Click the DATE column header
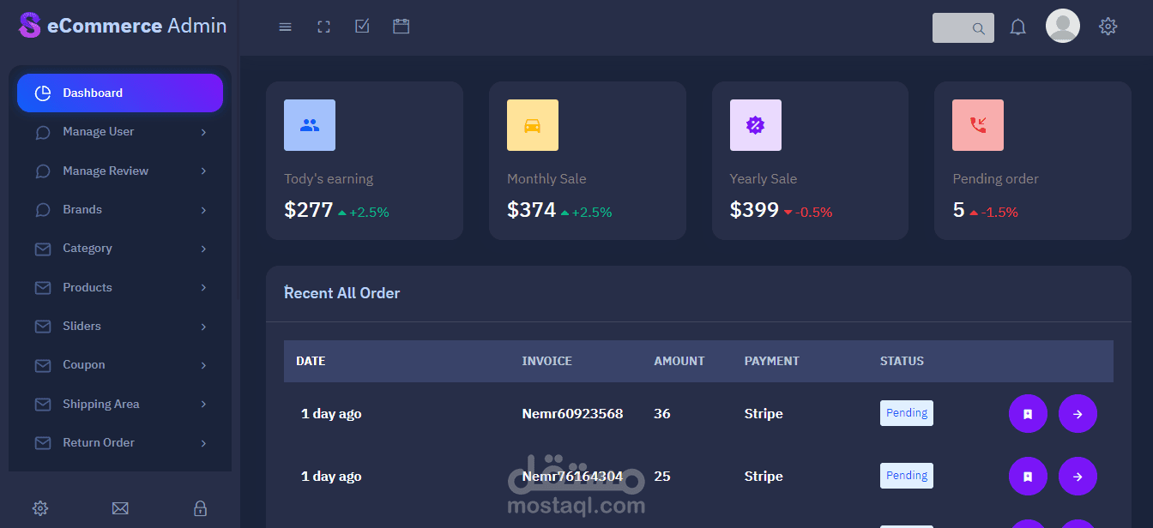This screenshot has width=1153, height=528. [311, 361]
